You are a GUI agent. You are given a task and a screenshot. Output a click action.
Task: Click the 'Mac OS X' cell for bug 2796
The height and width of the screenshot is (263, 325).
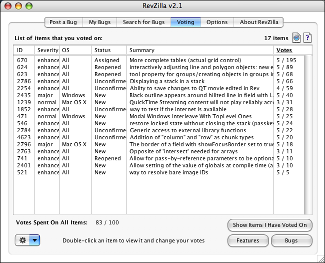pos(74,144)
